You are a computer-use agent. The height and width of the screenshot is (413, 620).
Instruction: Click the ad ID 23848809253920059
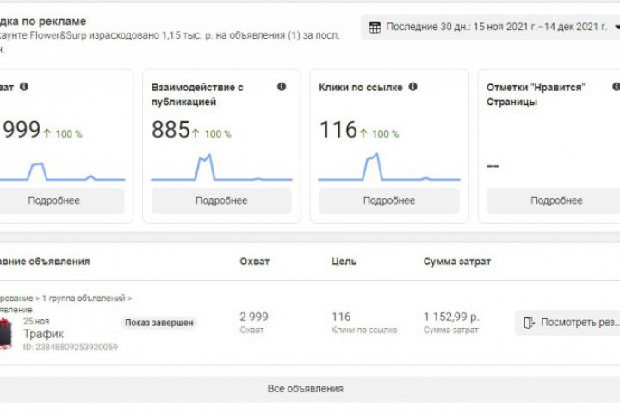[71, 347]
